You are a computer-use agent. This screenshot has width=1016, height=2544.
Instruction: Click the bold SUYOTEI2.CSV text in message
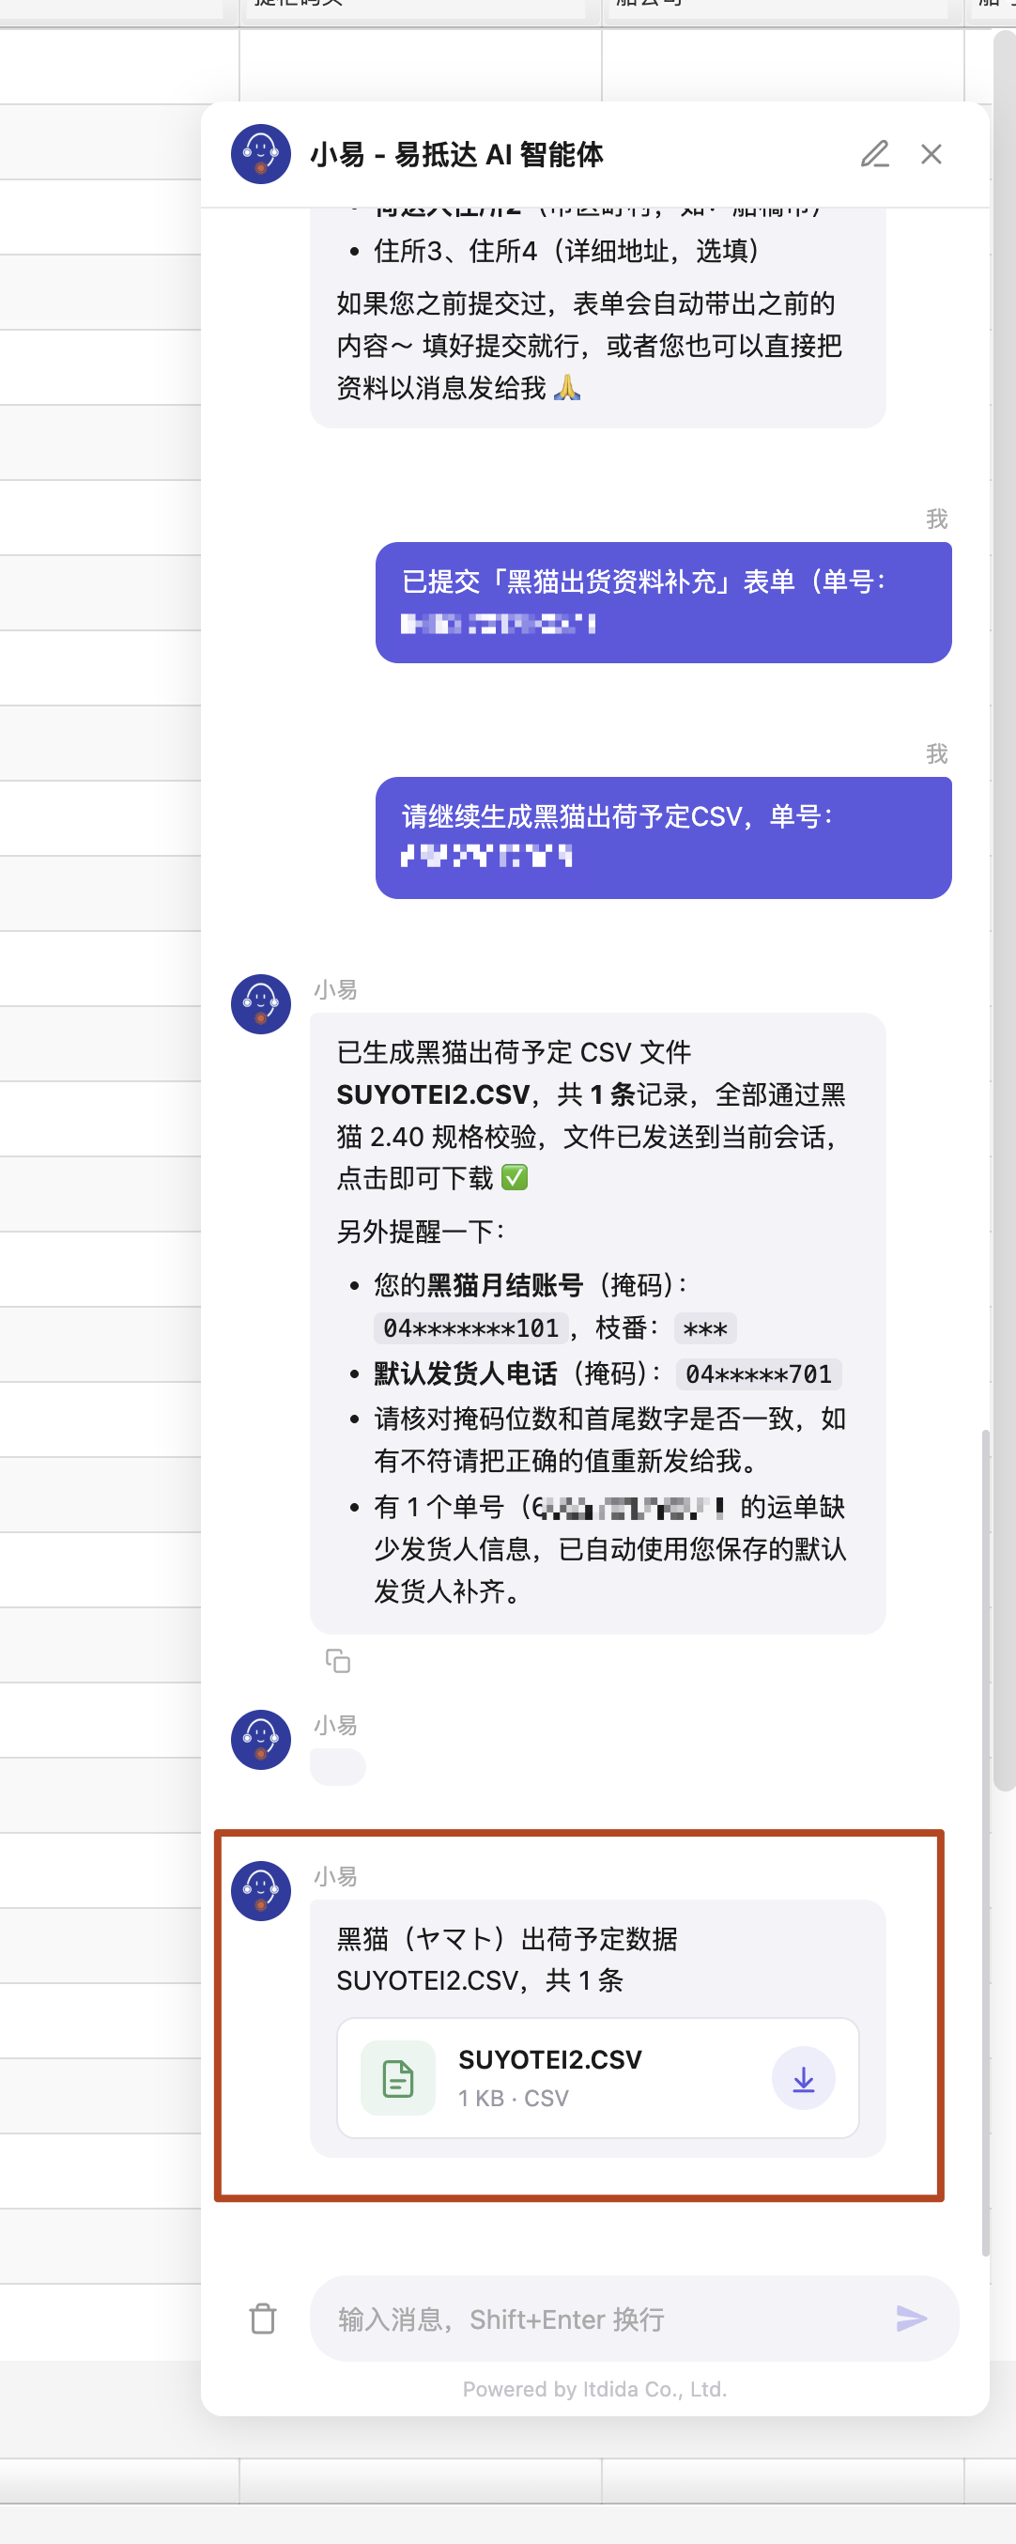click(433, 1094)
